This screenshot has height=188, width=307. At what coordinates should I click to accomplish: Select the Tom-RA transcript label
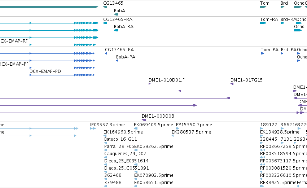coord(269,19)
